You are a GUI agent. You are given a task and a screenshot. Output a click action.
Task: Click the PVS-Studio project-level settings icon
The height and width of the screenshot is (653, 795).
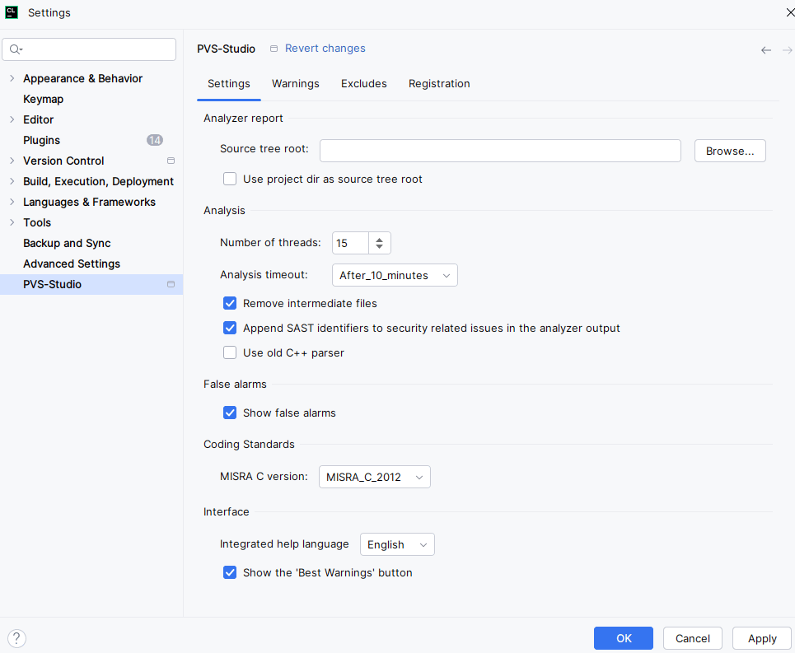[171, 284]
